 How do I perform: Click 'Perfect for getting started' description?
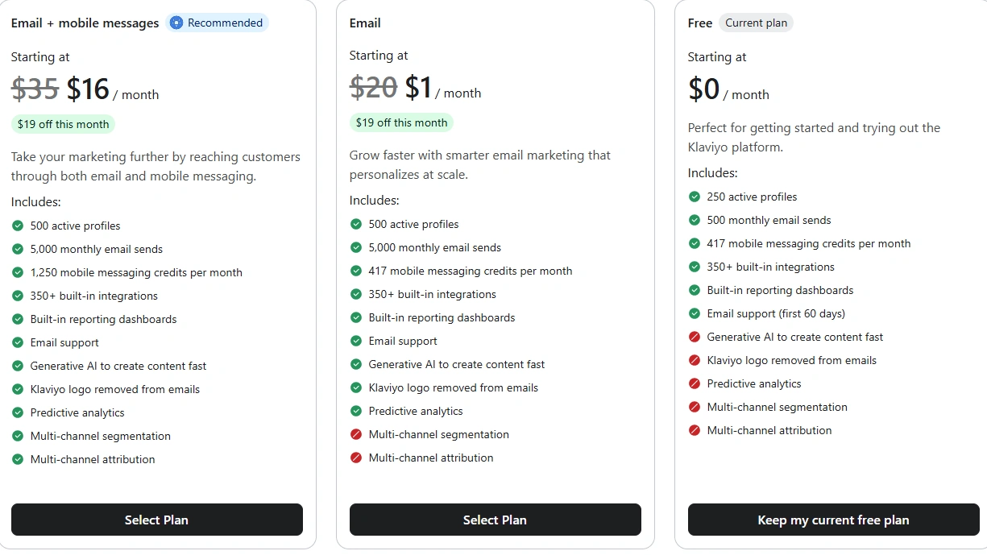pos(815,138)
